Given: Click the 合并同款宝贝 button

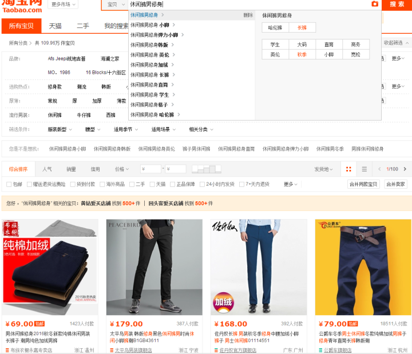Looking at the screenshot, I should tap(363, 184).
